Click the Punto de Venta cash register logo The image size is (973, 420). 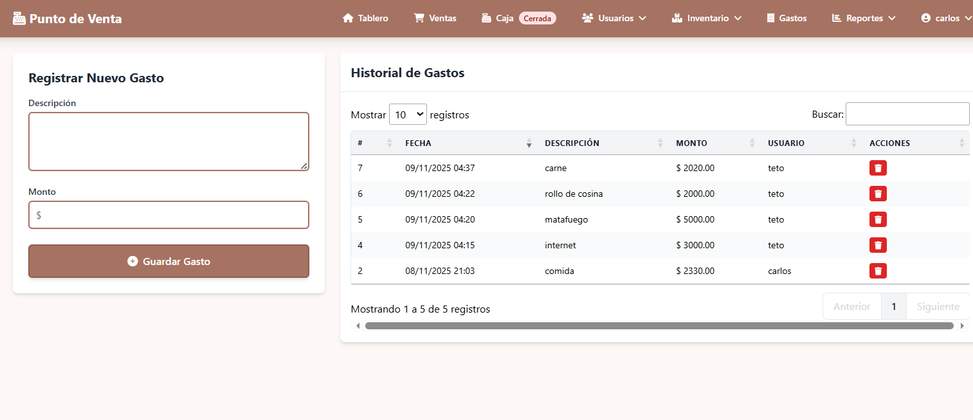pyautogui.click(x=18, y=17)
